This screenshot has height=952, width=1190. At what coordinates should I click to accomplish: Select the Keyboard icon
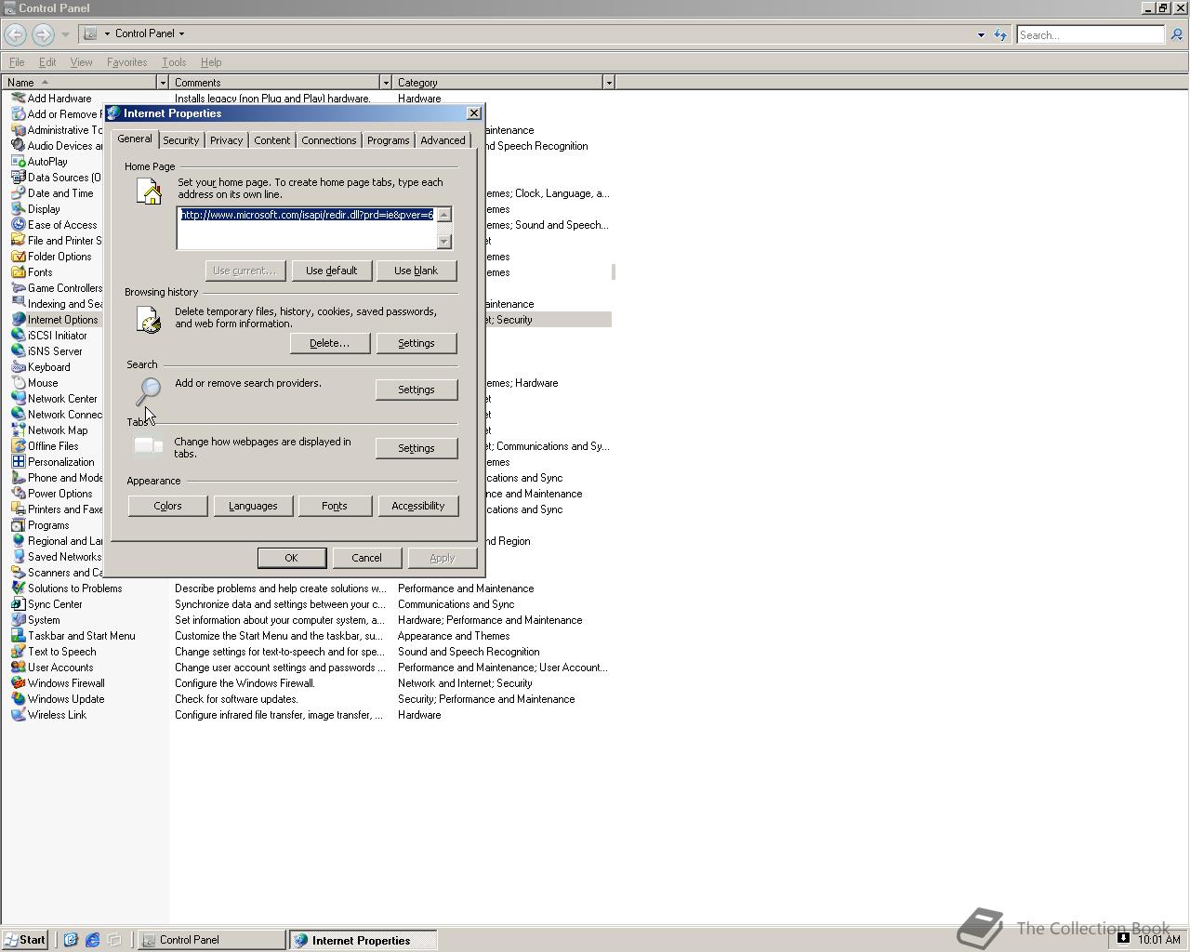point(18,367)
